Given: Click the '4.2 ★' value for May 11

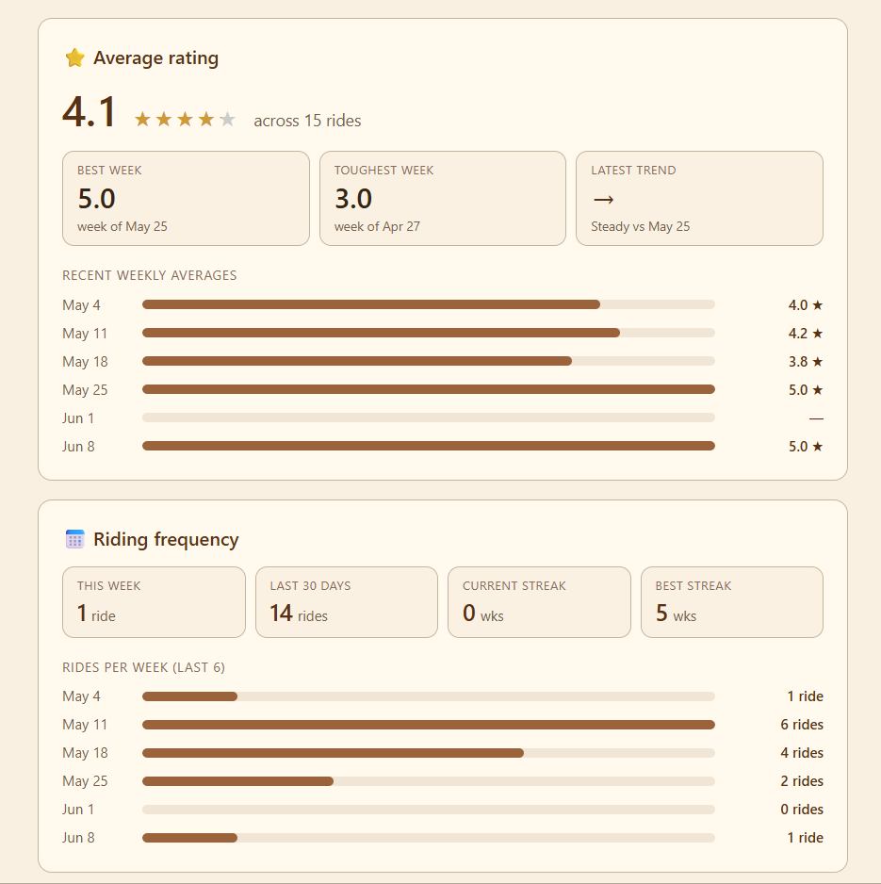Looking at the screenshot, I should (806, 334).
